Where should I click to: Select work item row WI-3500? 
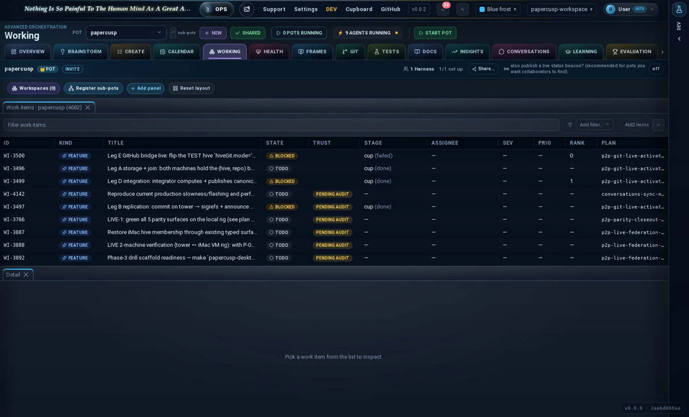(334, 156)
